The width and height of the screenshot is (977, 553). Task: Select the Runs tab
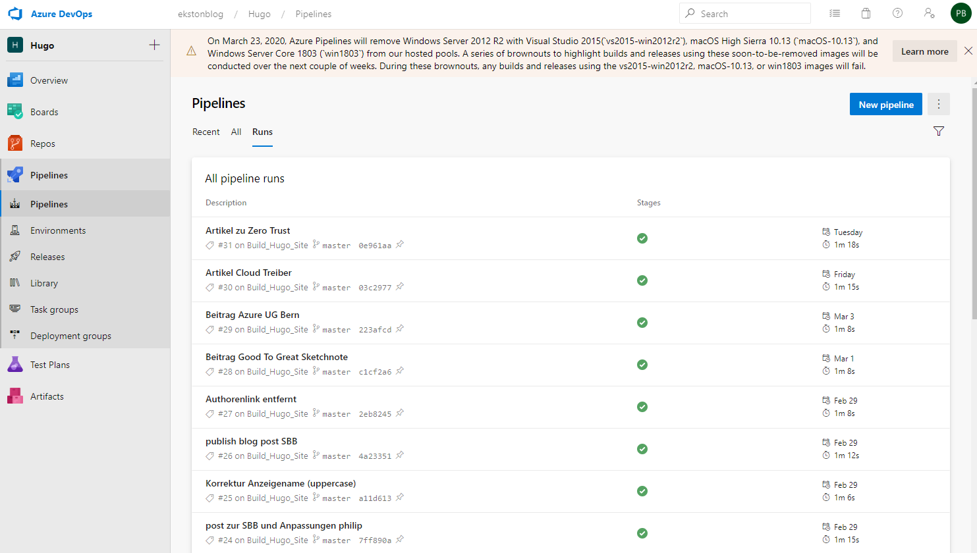click(262, 132)
